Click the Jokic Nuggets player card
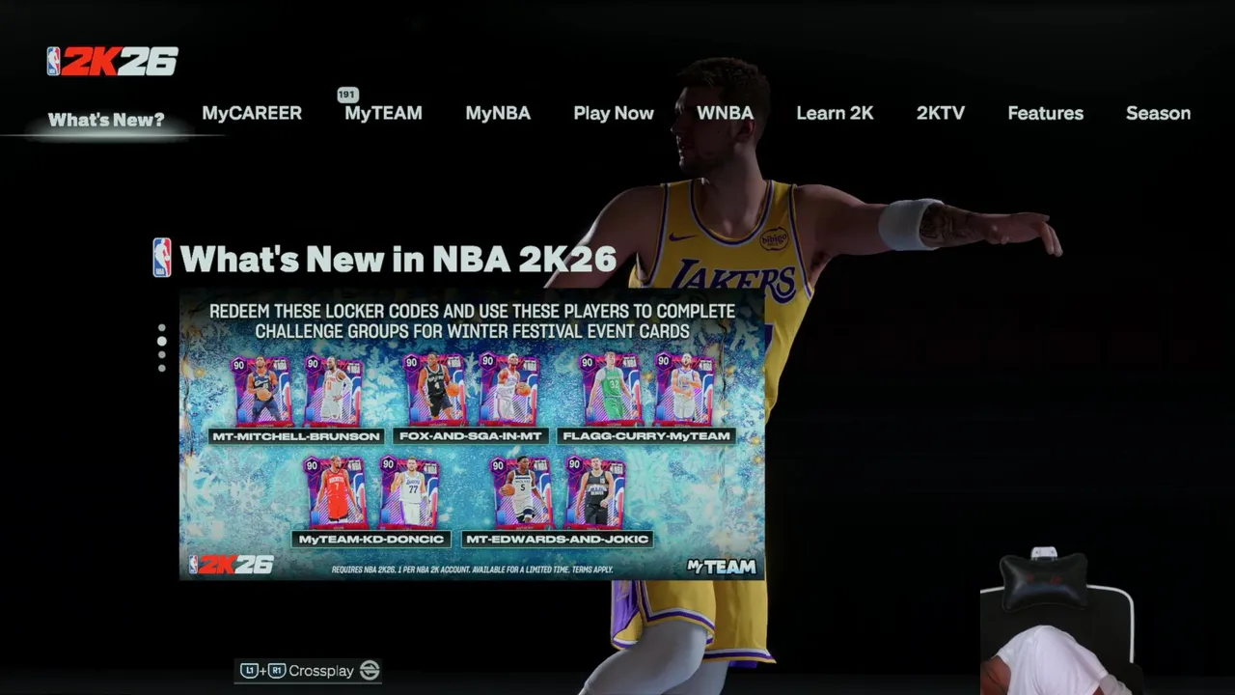The width and height of the screenshot is (1235, 695). pyautogui.click(x=595, y=492)
